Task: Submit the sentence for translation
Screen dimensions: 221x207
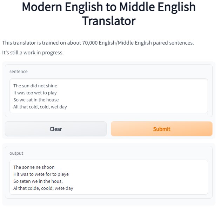Action: tap(161, 129)
